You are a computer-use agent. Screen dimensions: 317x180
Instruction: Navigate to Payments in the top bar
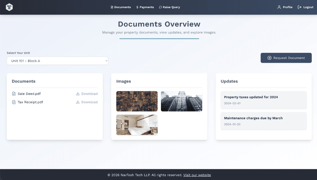coord(145,7)
